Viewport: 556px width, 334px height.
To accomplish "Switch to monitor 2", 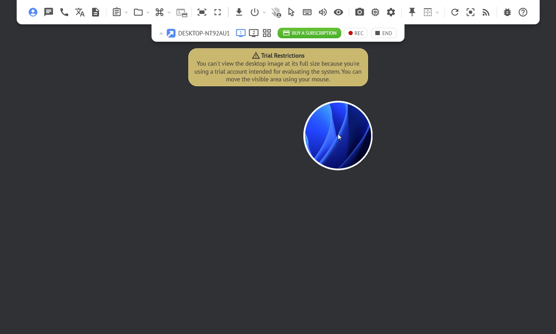I will coord(254,33).
